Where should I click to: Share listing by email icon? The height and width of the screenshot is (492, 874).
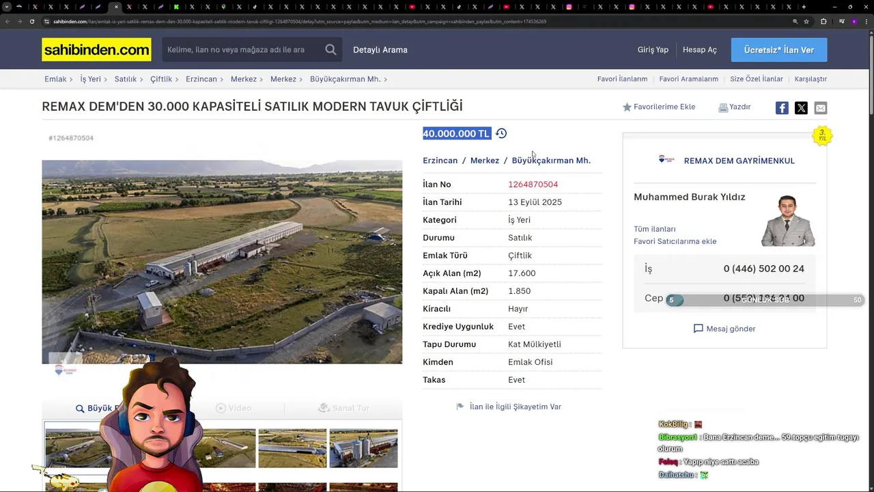pos(820,107)
